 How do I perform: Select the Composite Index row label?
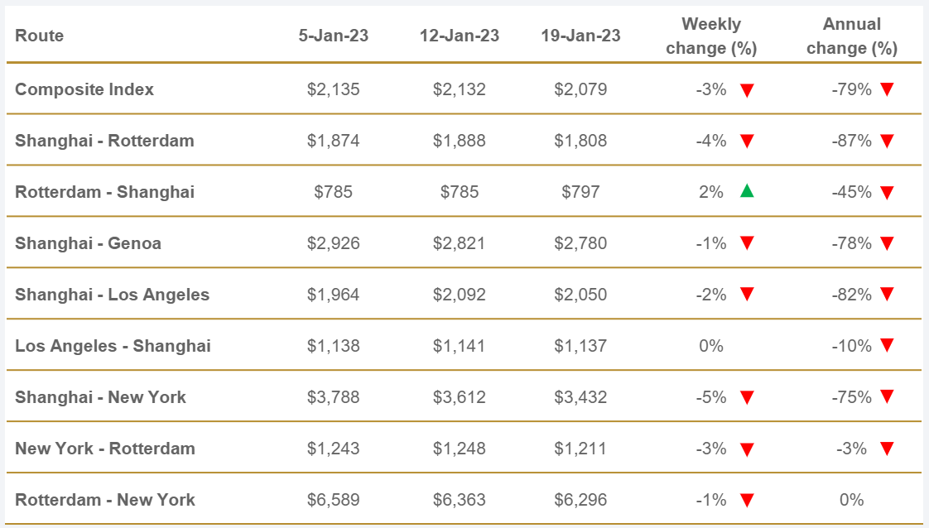[84, 89]
